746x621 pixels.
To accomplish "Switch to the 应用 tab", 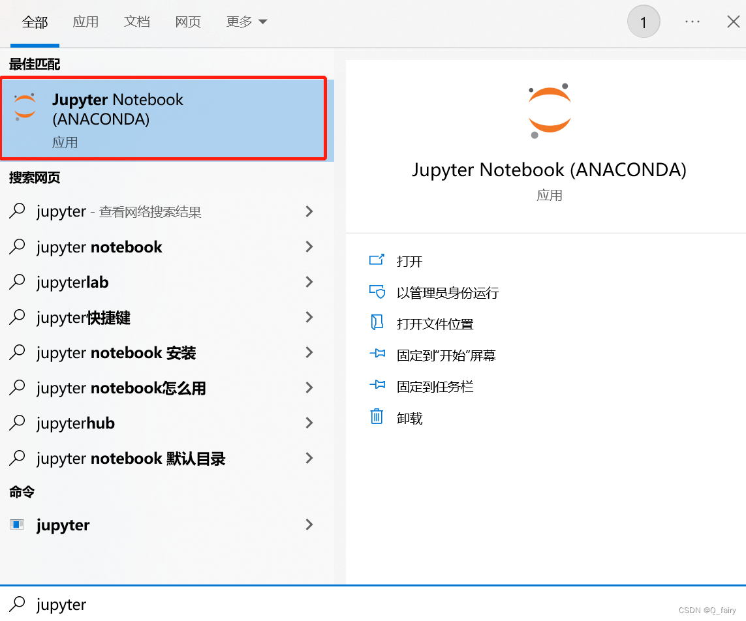I will pos(85,22).
